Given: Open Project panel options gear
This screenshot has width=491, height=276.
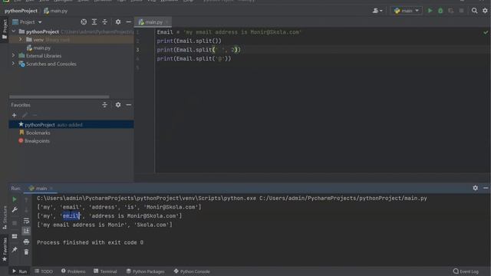Looking at the screenshot, I should click(118, 22).
